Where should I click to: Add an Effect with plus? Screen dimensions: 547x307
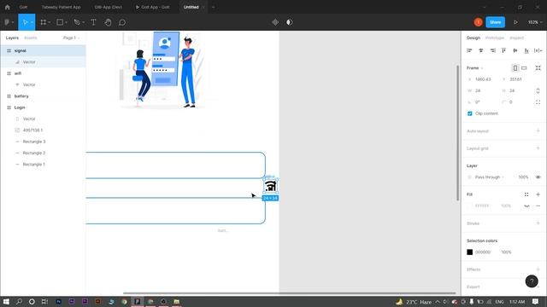538,269
